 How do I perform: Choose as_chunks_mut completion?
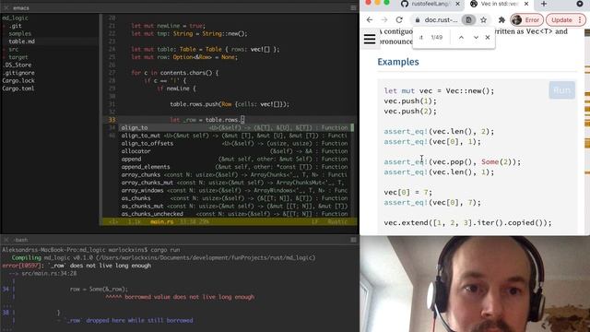click(x=234, y=206)
